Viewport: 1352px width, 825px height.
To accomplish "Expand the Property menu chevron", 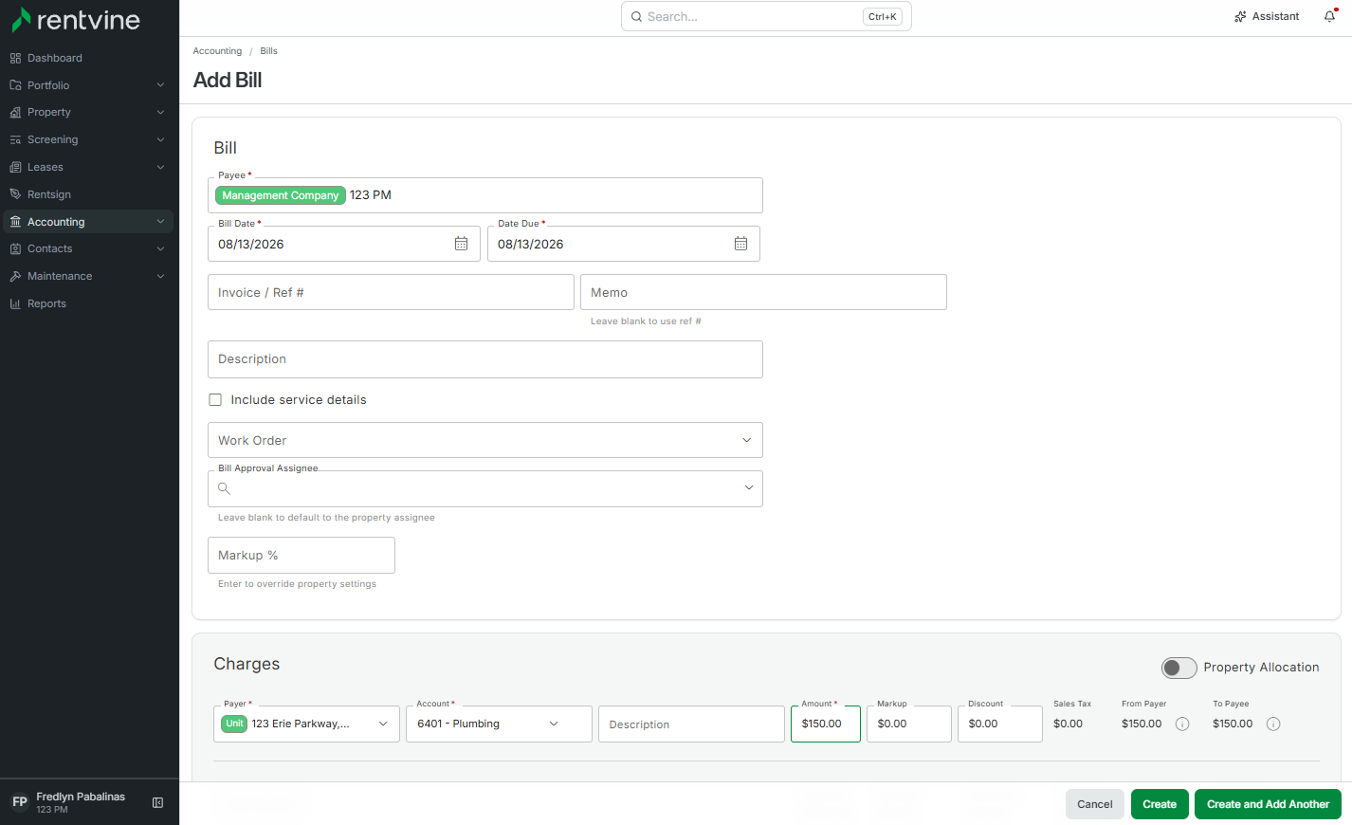I will 160,112.
